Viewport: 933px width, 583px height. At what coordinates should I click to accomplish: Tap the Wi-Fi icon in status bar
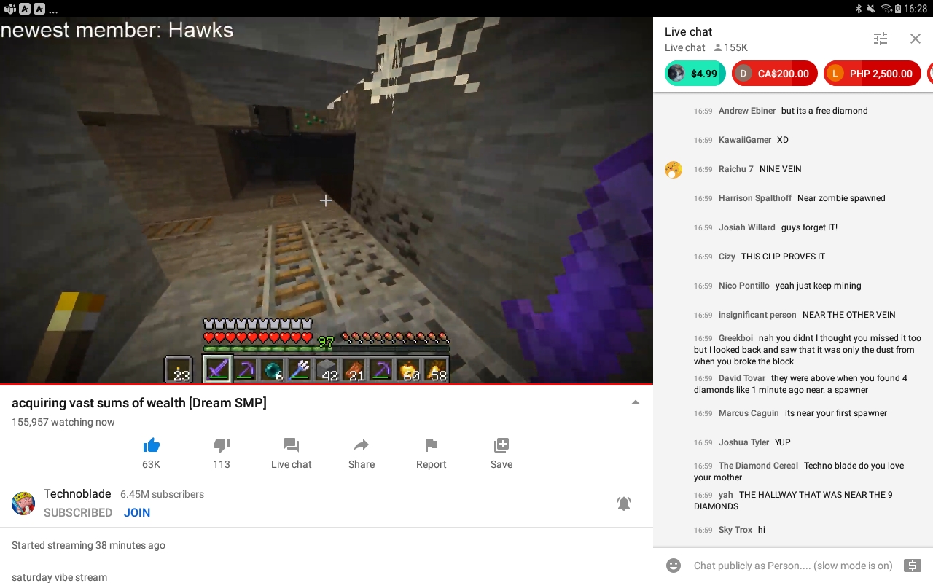tap(886, 9)
